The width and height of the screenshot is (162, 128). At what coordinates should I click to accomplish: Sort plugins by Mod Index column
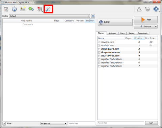[x=151, y=38]
